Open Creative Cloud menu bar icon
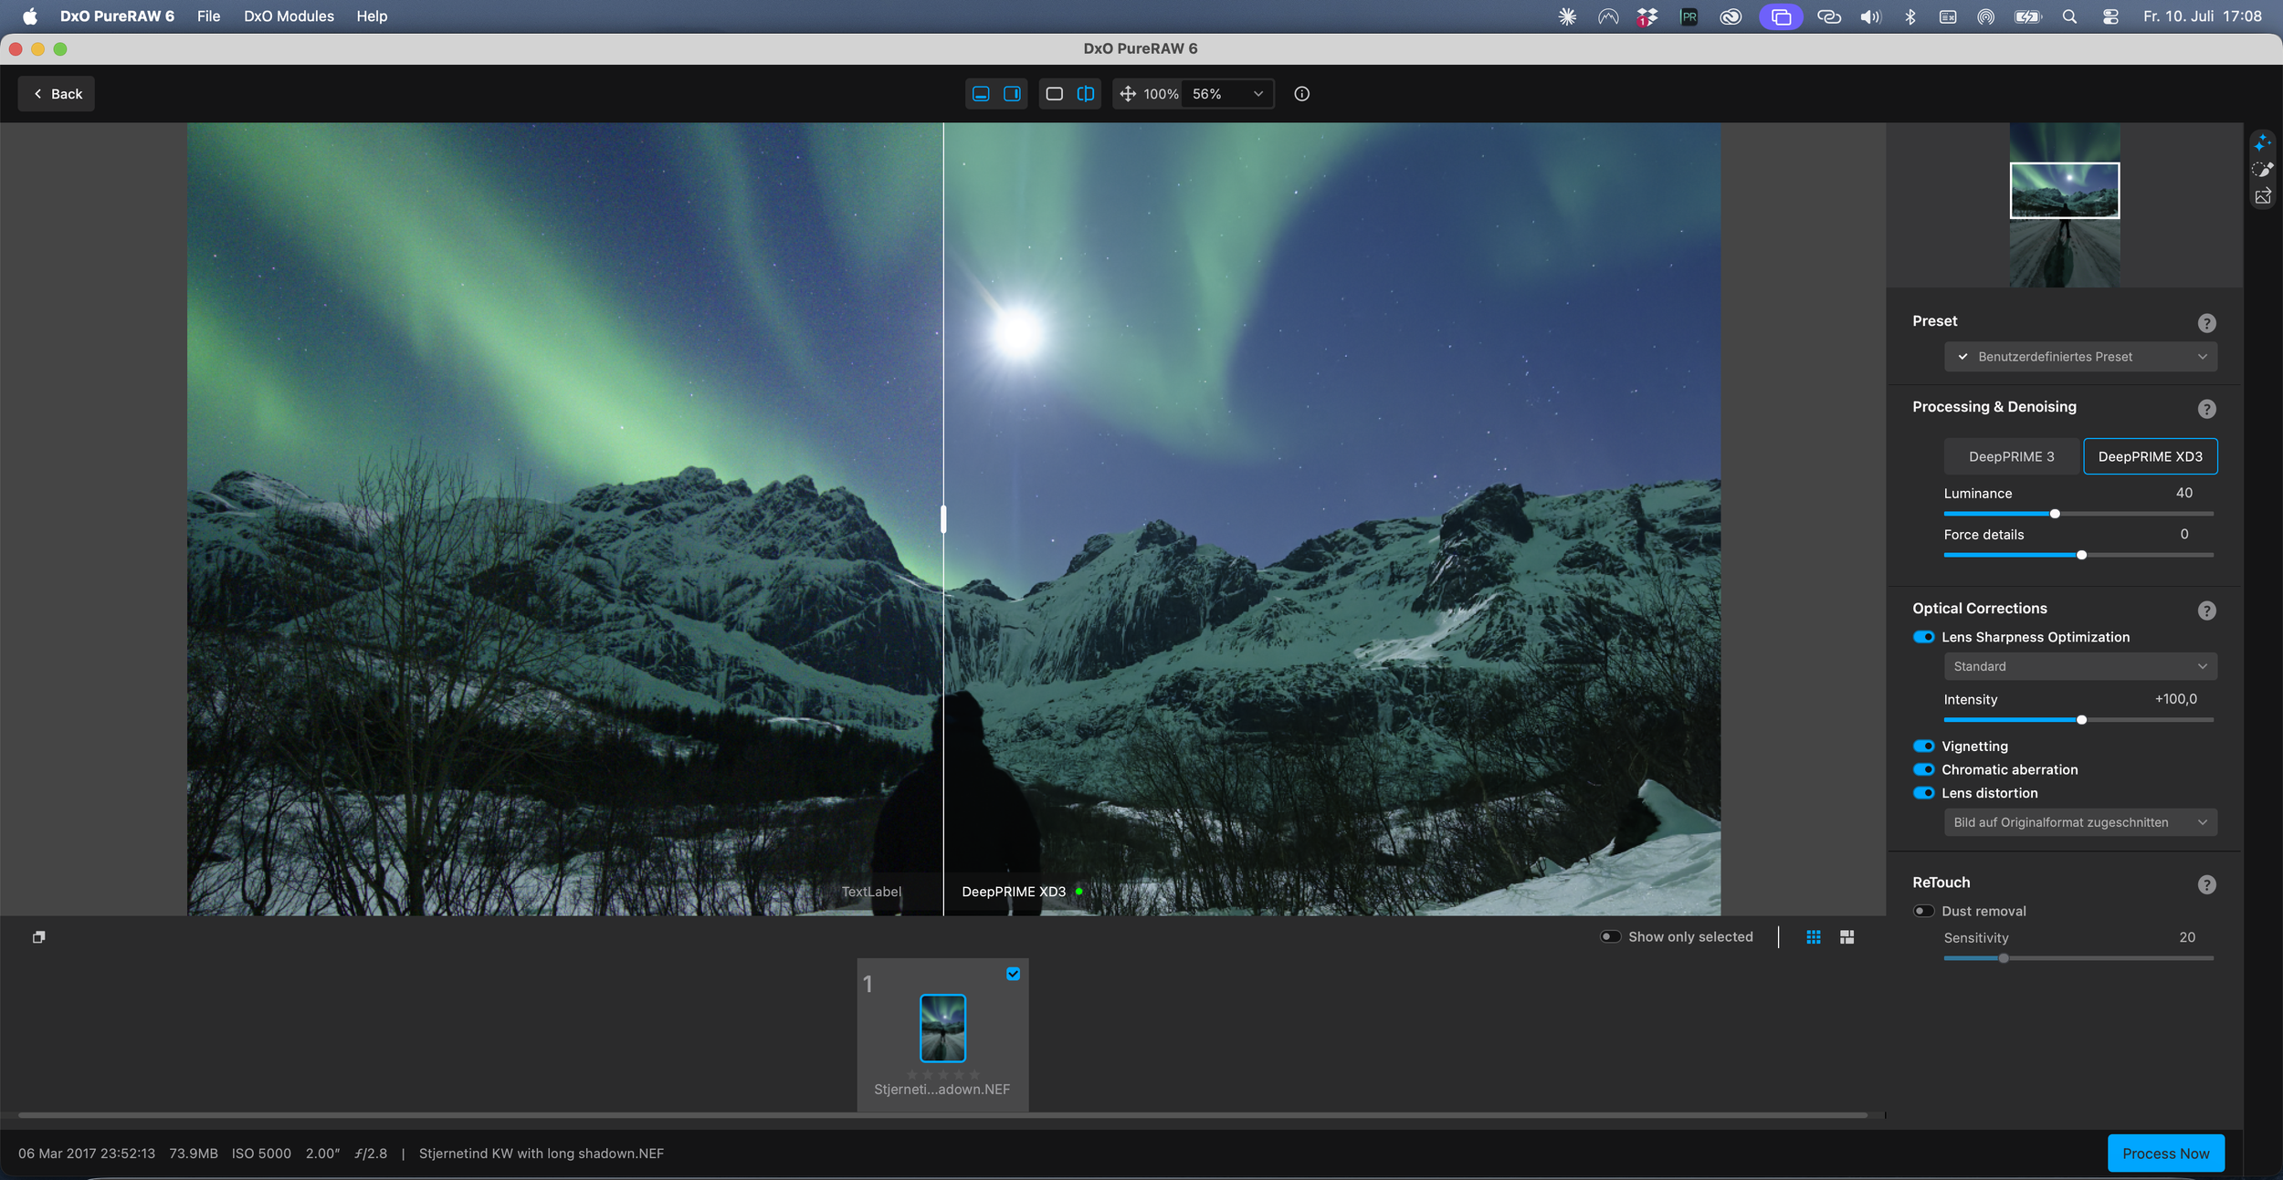Image resolution: width=2283 pixels, height=1180 pixels. click(x=1731, y=16)
